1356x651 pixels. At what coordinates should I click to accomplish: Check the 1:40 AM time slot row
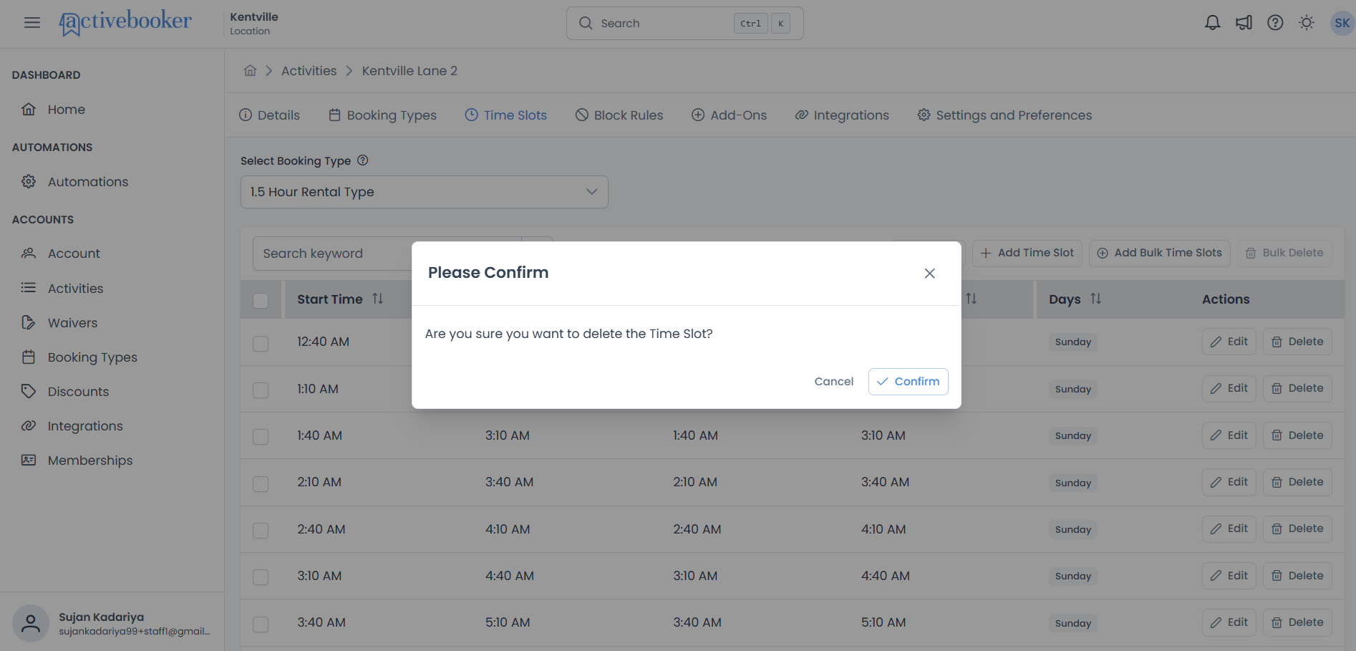click(261, 436)
